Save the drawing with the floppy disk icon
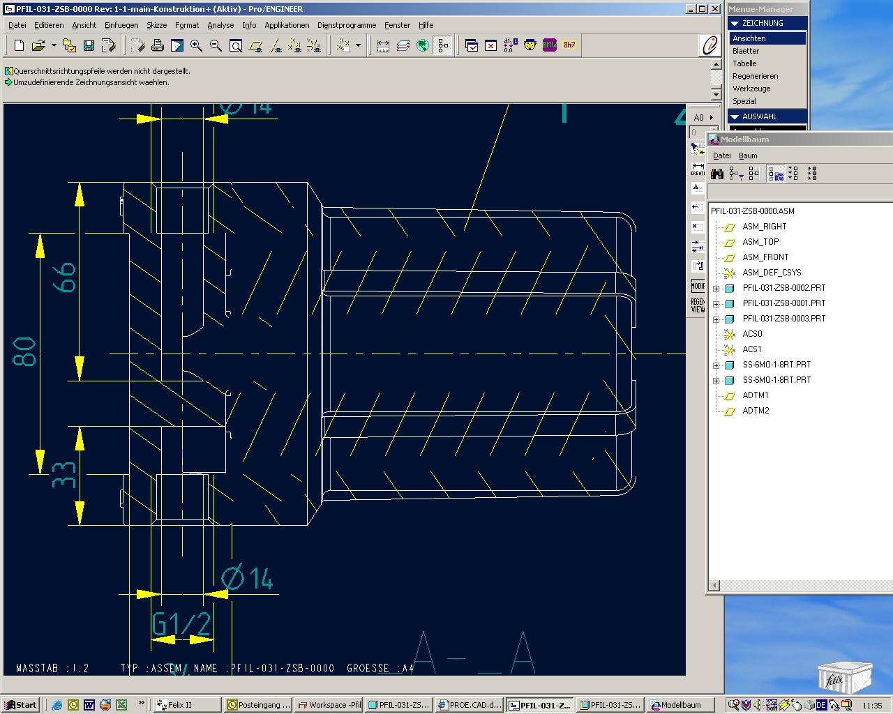 coord(89,45)
